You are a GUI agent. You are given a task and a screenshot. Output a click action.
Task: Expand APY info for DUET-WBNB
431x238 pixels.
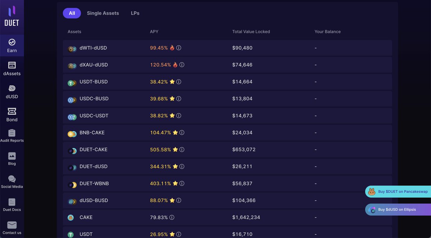(182, 183)
